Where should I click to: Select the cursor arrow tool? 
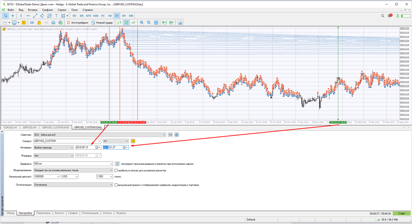click(6, 16)
